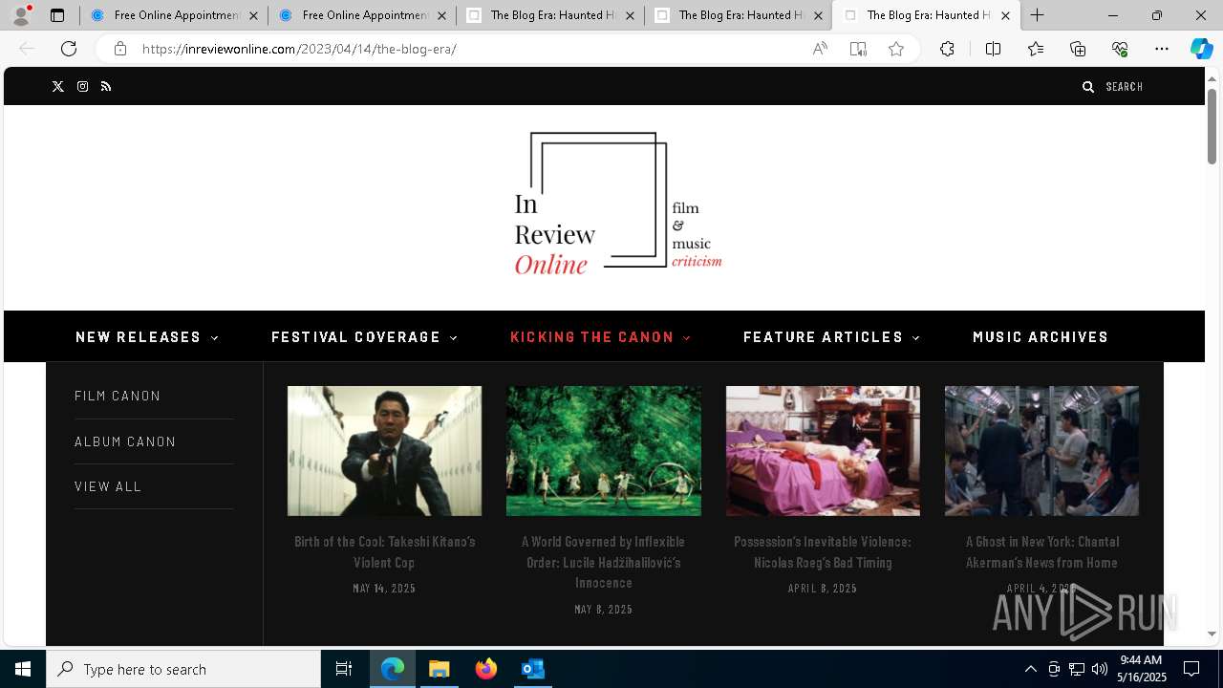Click the News from Home subway thumbnail
Screen dimensions: 1223x688
pos(1041,451)
